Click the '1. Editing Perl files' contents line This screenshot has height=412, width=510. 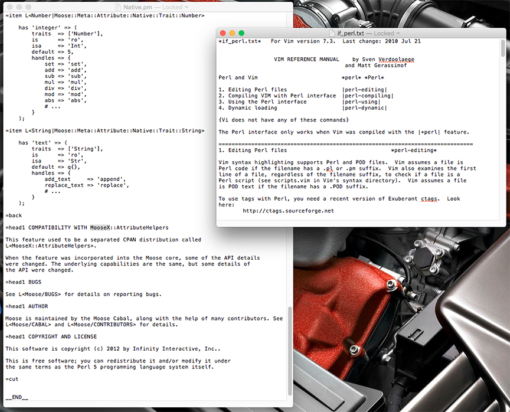(x=253, y=89)
